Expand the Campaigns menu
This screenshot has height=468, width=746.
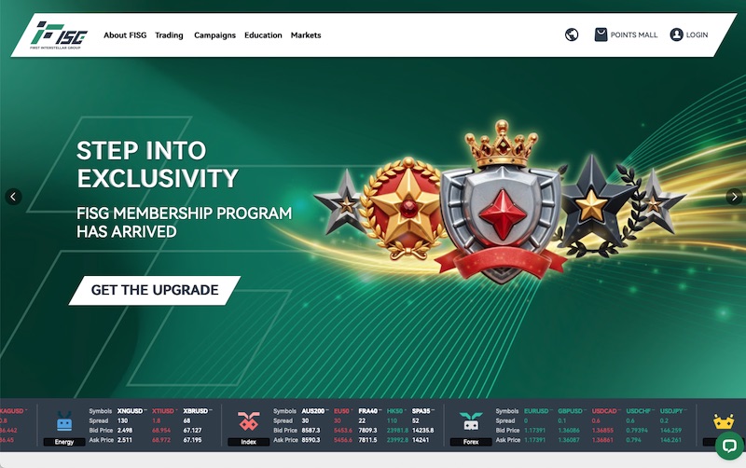click(x=214, y=35)
